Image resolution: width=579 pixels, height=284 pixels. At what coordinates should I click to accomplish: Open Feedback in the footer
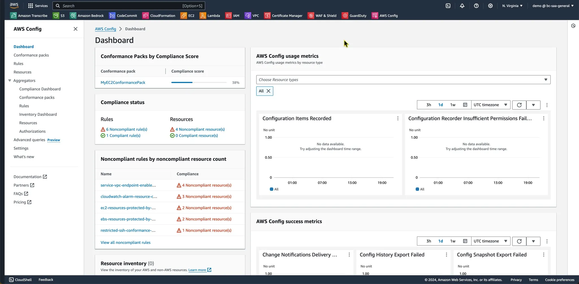pyautogui.click(x=46, y=280)
